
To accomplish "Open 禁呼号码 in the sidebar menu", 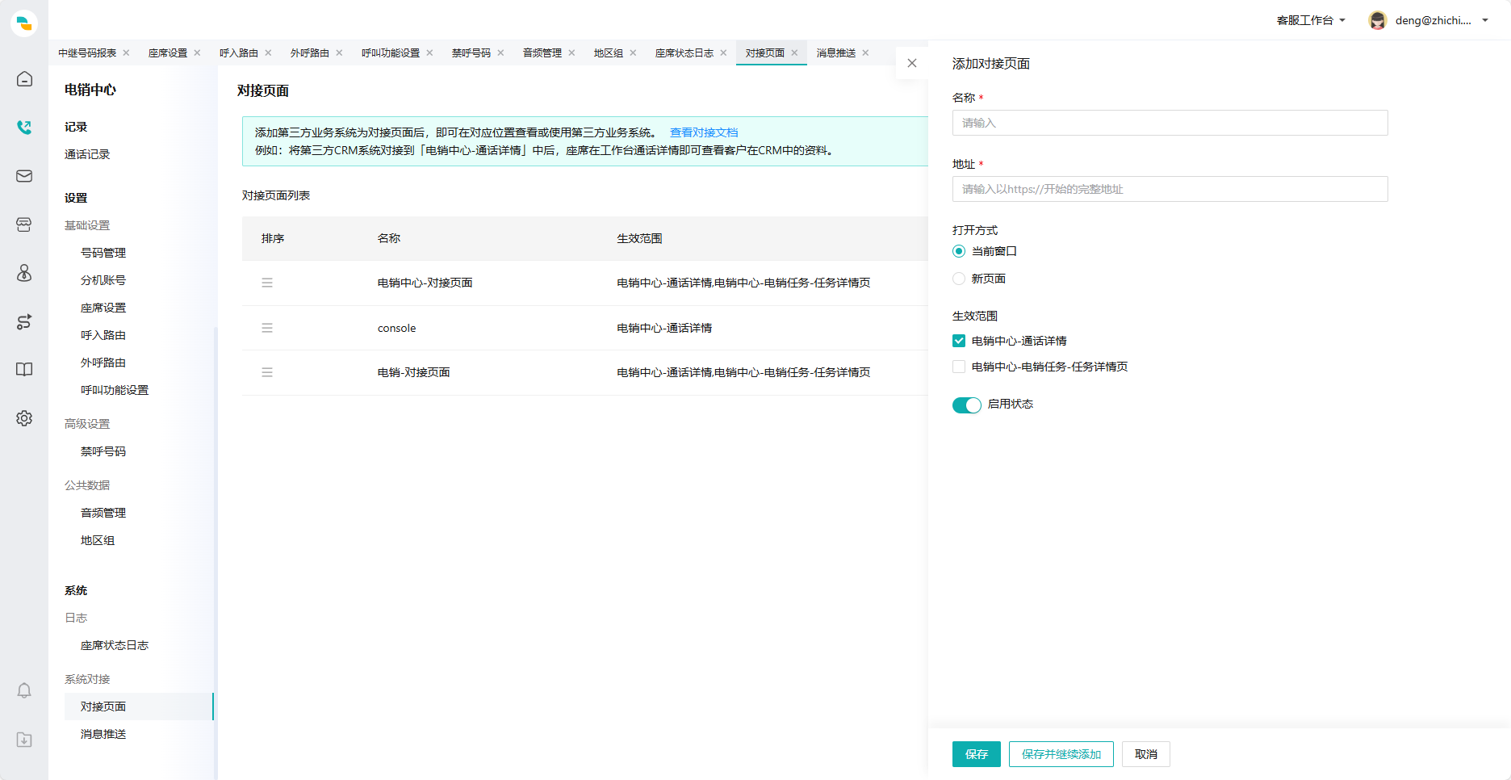I will click(x=103, y=451).
